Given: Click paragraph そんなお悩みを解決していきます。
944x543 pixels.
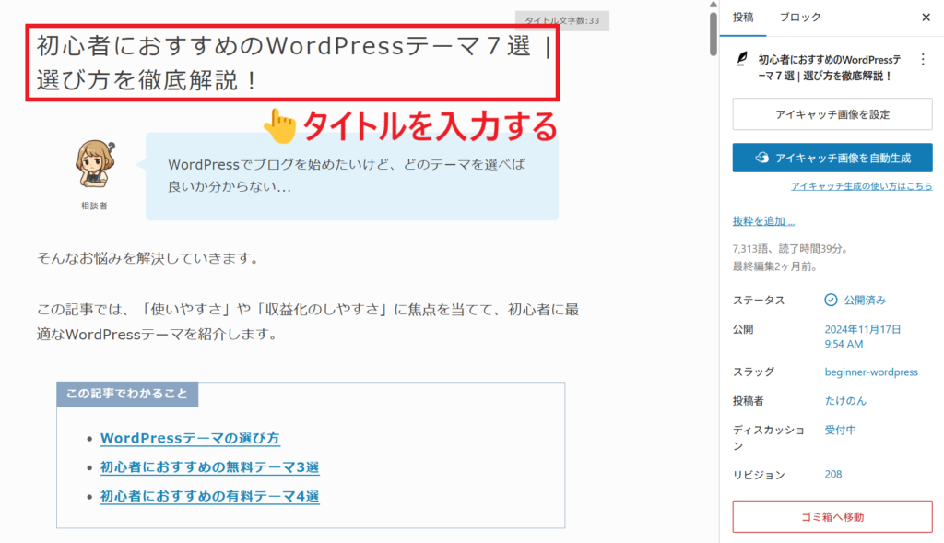Looking at the screenshot, I should (148, 258).
